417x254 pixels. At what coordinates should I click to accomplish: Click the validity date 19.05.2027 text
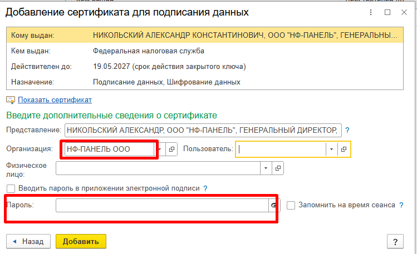click(111, 66)
